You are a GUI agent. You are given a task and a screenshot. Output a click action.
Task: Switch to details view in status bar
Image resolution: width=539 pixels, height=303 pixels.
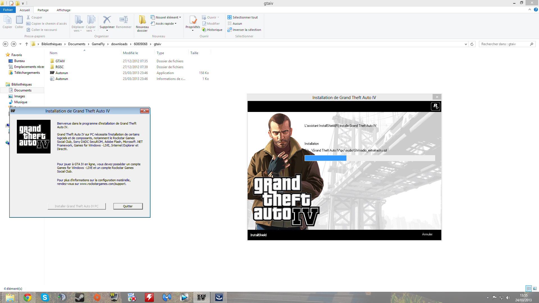click(x=529, y=288)
